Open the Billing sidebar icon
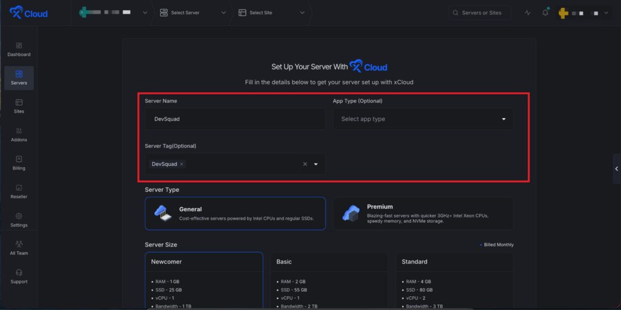This screenshot has height=310, width=621. (19, 163)
